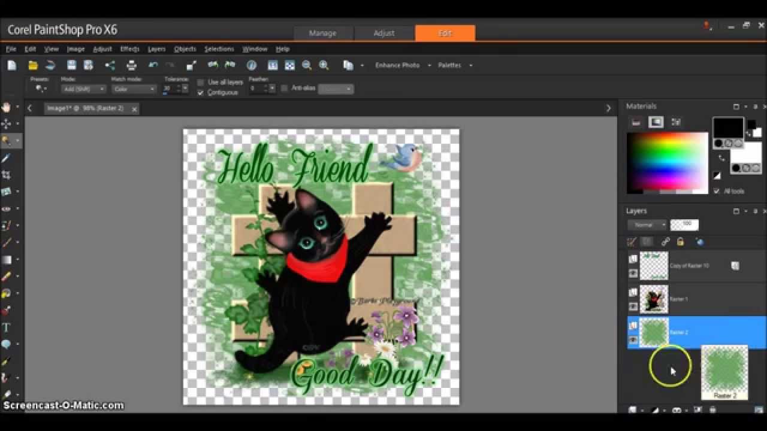Viewport: 767px width, 431px height.
Task: Click the Image Information icon
Action: pos(252,65)
